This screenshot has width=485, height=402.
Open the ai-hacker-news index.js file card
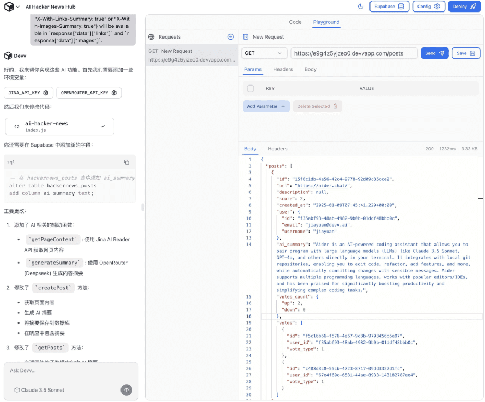(x=60, y=126)
